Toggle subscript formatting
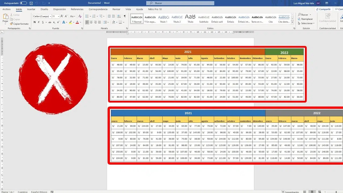 [x=54, y=22]
